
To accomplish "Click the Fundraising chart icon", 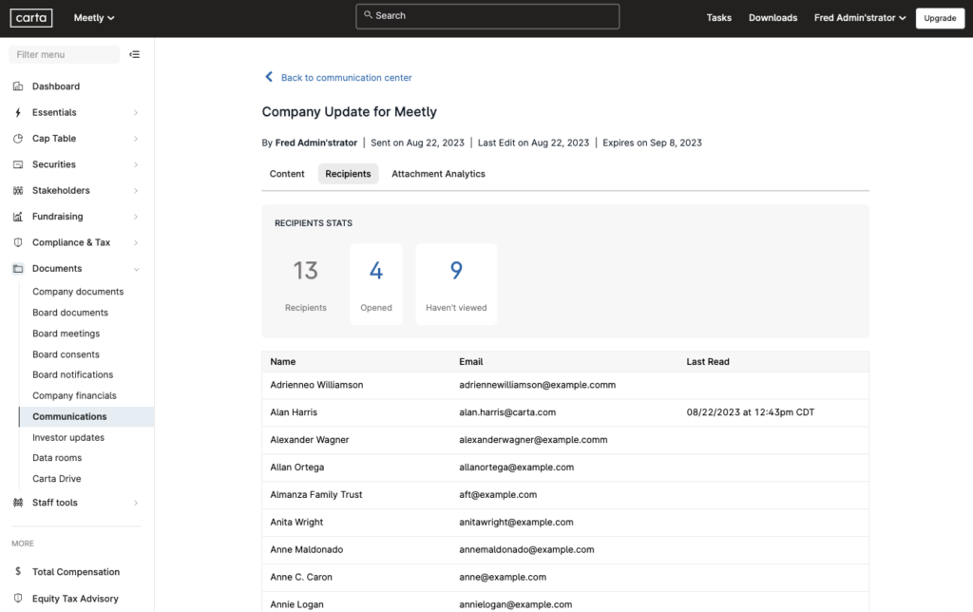I will pyautogui.click(x=17, y=216).
